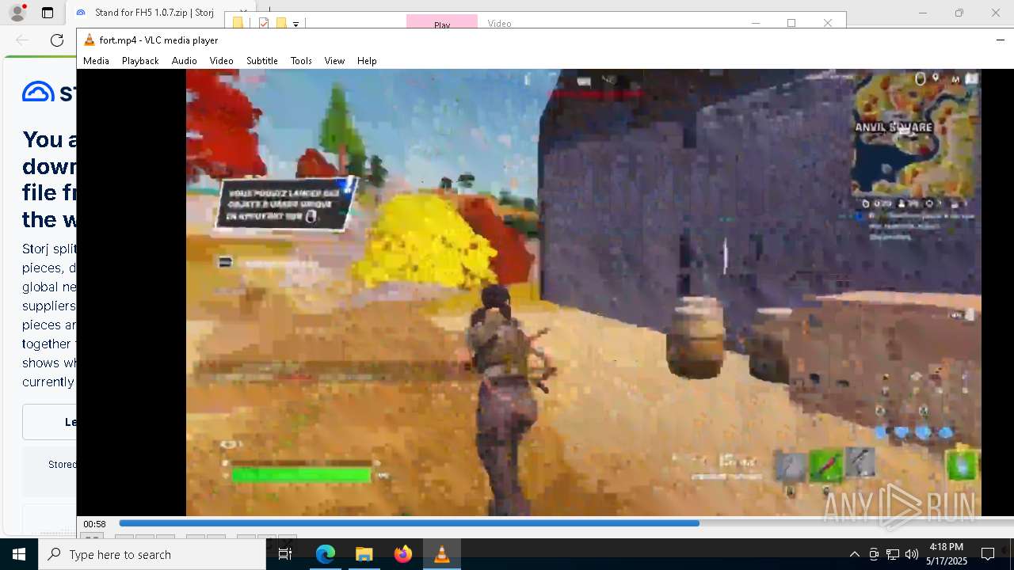Open the Video menu in VLC
Viewport: 1014px width, 570px height.
point(221,61)
